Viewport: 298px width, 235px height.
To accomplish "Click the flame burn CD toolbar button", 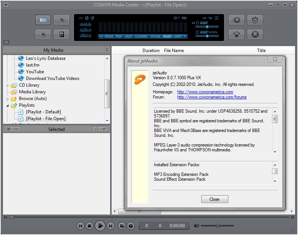I will click(x=255, y=20).
